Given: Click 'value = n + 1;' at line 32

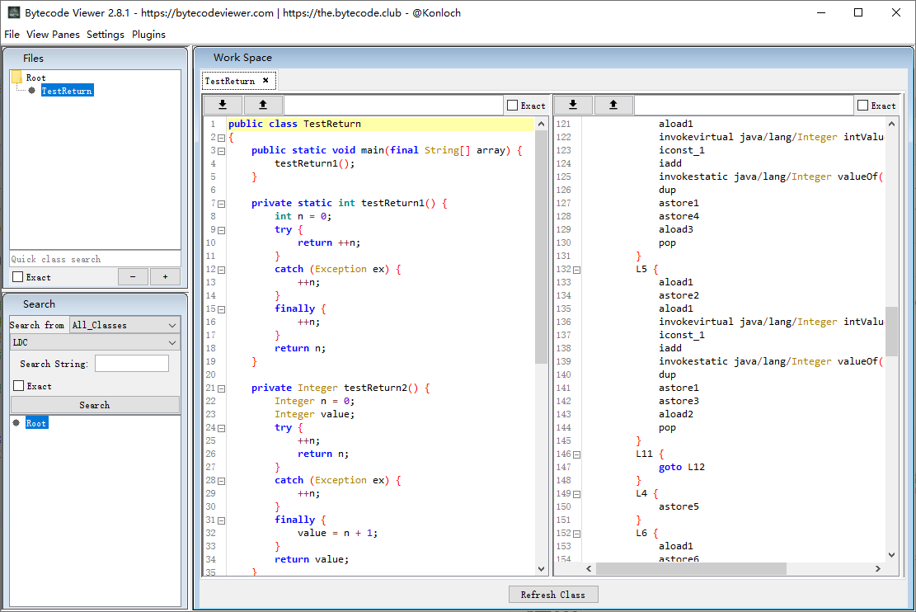Looking at the screenshot, I should tap(338, 533).
